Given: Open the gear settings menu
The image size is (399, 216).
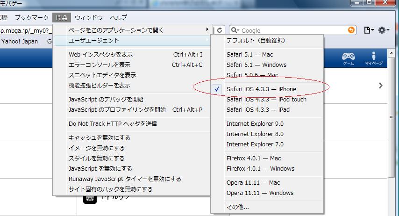Looking at the screenshot, I should click(384, 30).
